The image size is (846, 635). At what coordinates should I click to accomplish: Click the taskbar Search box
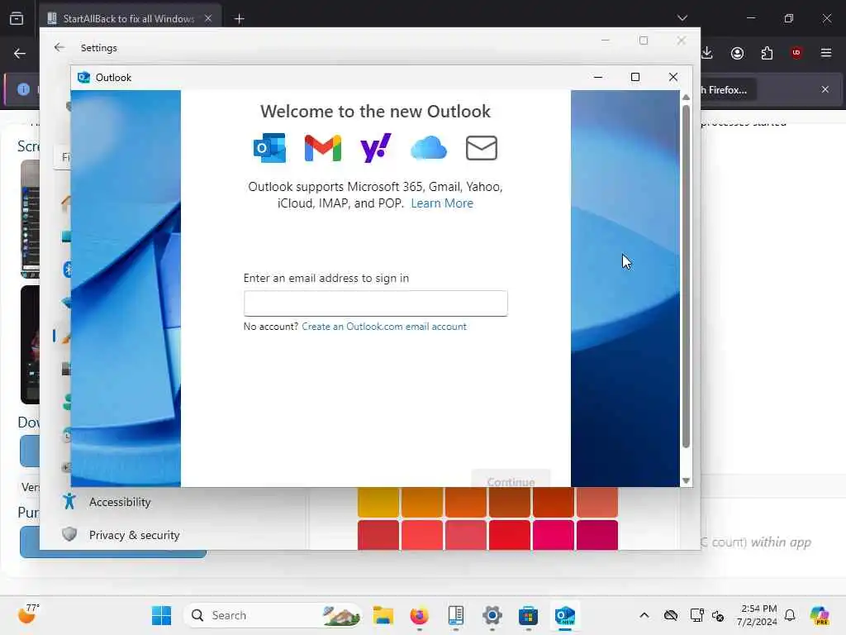pyautogui.click(x=273, y=615)
